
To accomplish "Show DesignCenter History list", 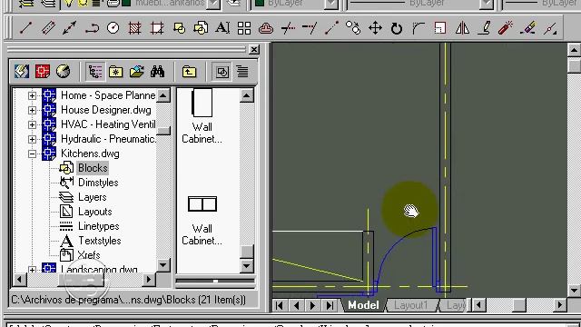I will (x=64, y=71).
